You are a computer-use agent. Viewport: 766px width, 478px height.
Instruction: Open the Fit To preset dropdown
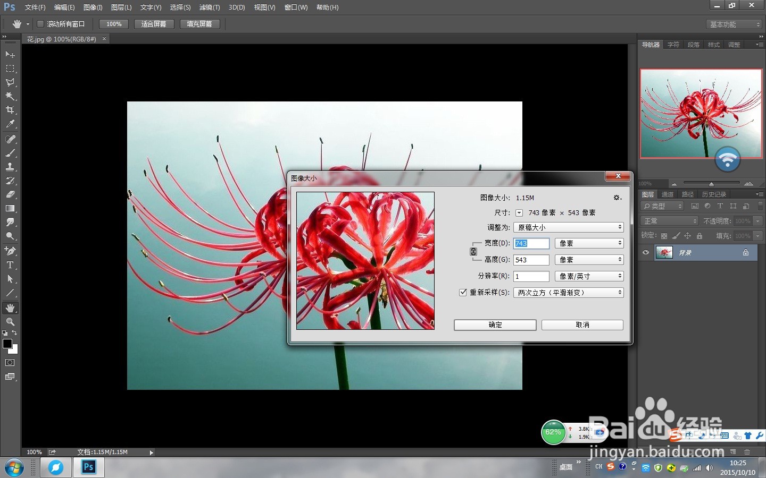tap(569, 227)
